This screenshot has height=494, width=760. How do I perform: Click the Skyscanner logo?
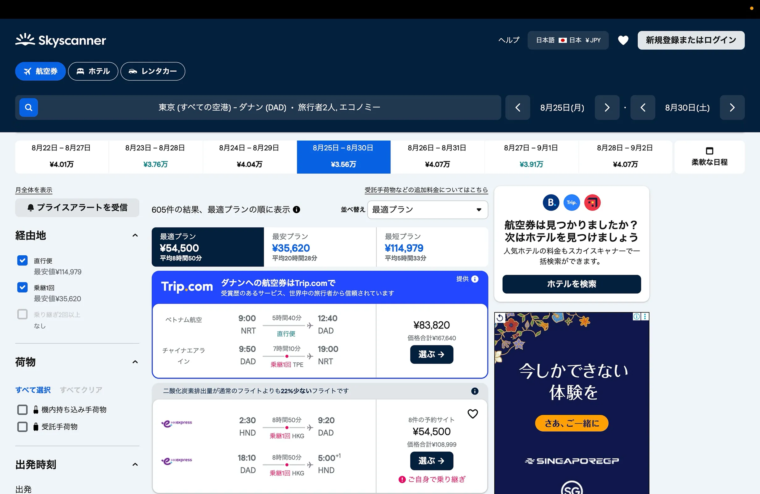click(60, 40)
